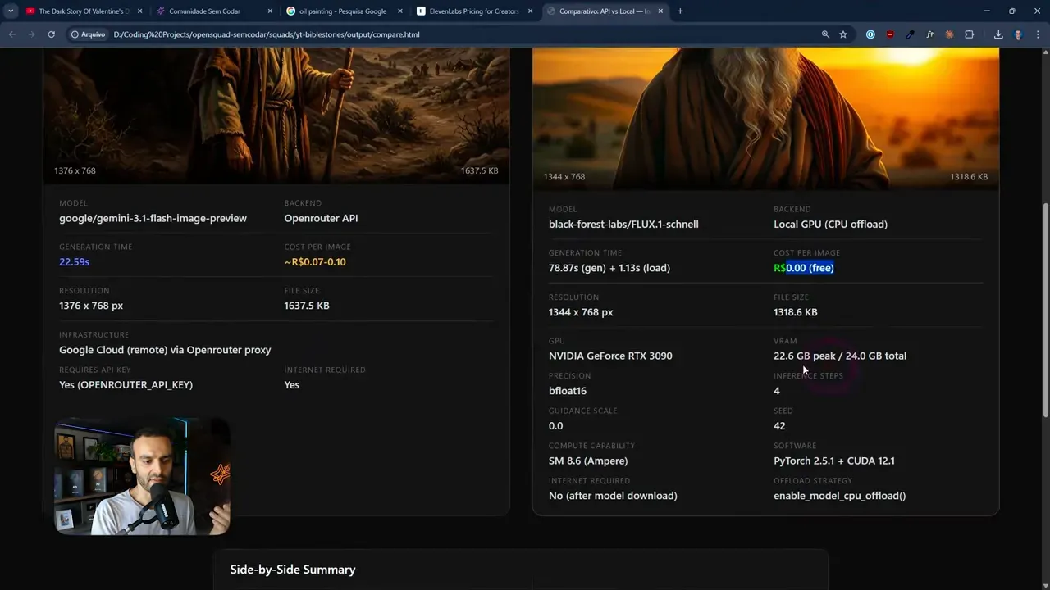Bookmark this page with the star icon
This screenshot has width=1050, height=590.
843,34
